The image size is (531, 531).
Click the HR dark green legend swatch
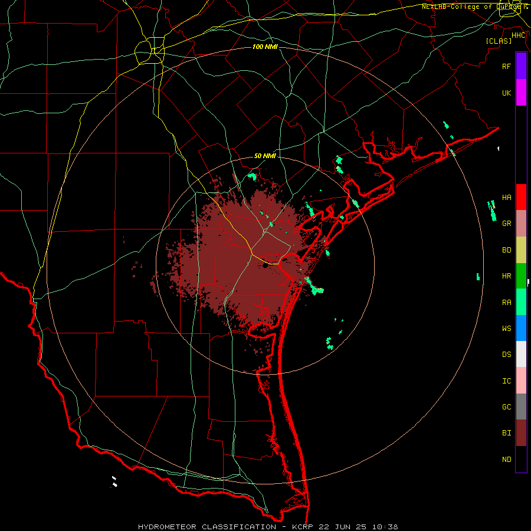tap(521, 276)
